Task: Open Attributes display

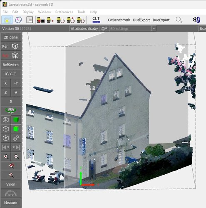Action: click(84, 29)
